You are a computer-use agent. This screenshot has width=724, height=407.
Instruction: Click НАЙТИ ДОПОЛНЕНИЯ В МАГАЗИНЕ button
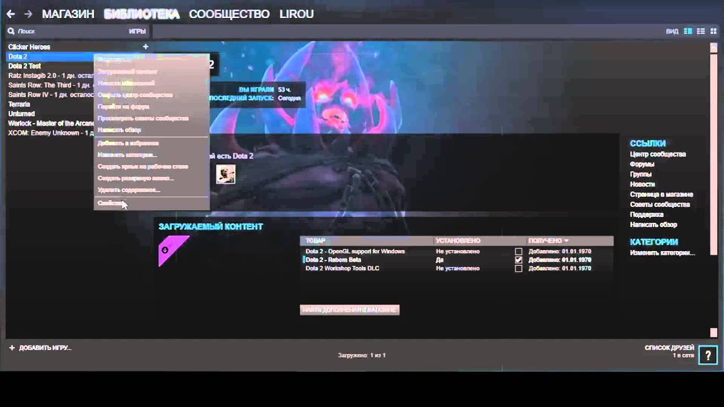(350, 310)
